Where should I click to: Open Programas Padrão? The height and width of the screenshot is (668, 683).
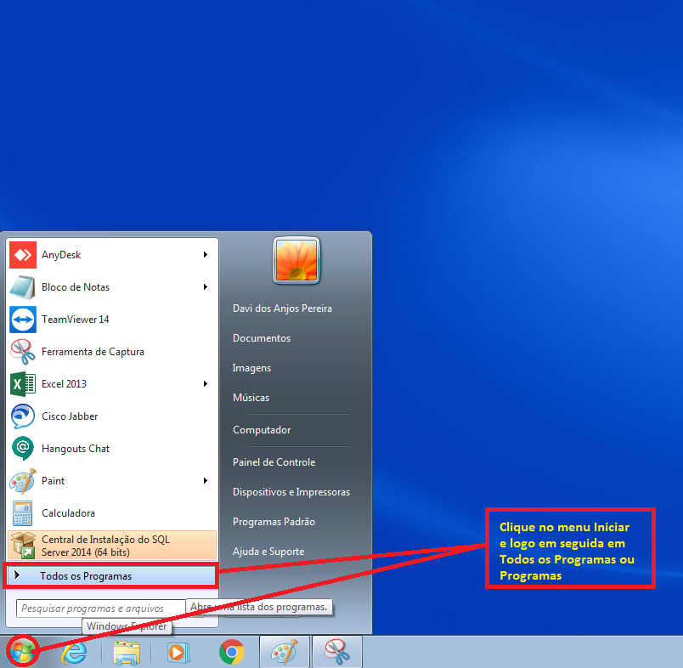274,522
